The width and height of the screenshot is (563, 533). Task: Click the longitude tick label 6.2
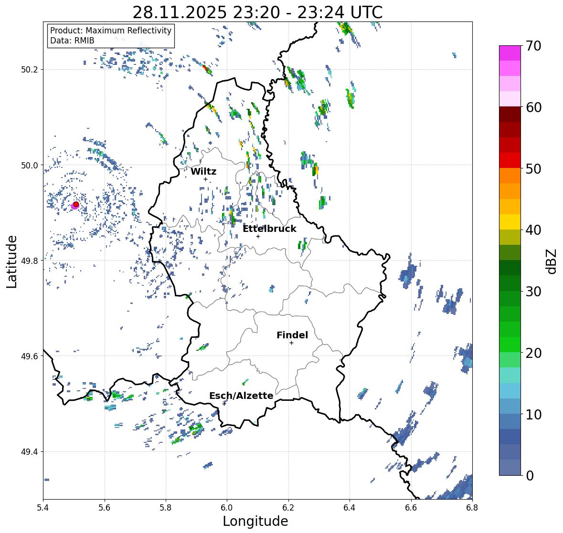pyautogui.click(x=288, y=507)
